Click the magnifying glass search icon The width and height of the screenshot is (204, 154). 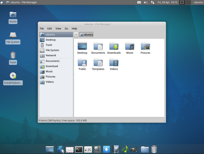(x=97, y=149)
